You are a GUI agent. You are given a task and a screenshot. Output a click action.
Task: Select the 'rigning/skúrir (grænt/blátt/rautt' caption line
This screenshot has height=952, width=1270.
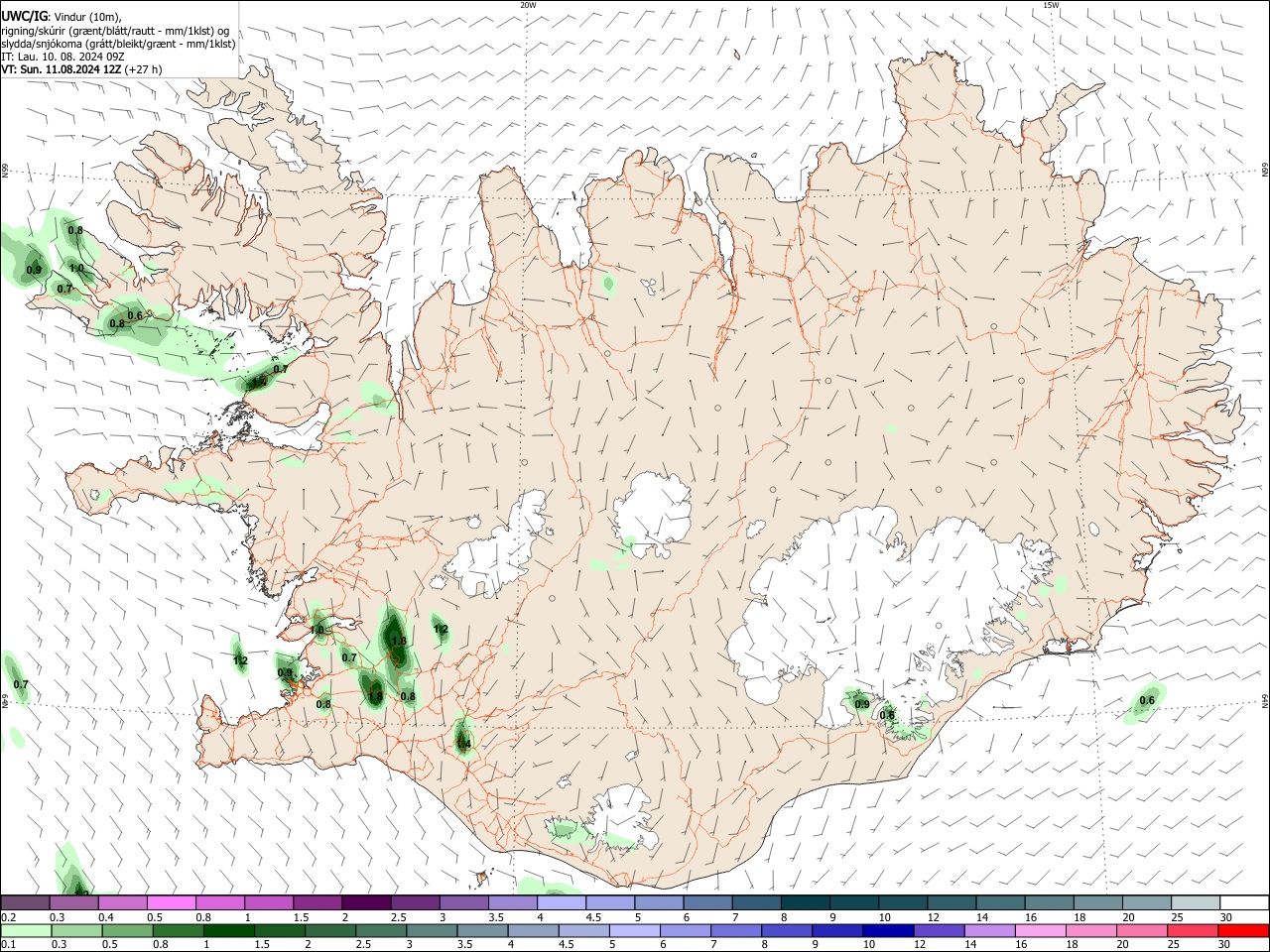(x=115, y=30)
